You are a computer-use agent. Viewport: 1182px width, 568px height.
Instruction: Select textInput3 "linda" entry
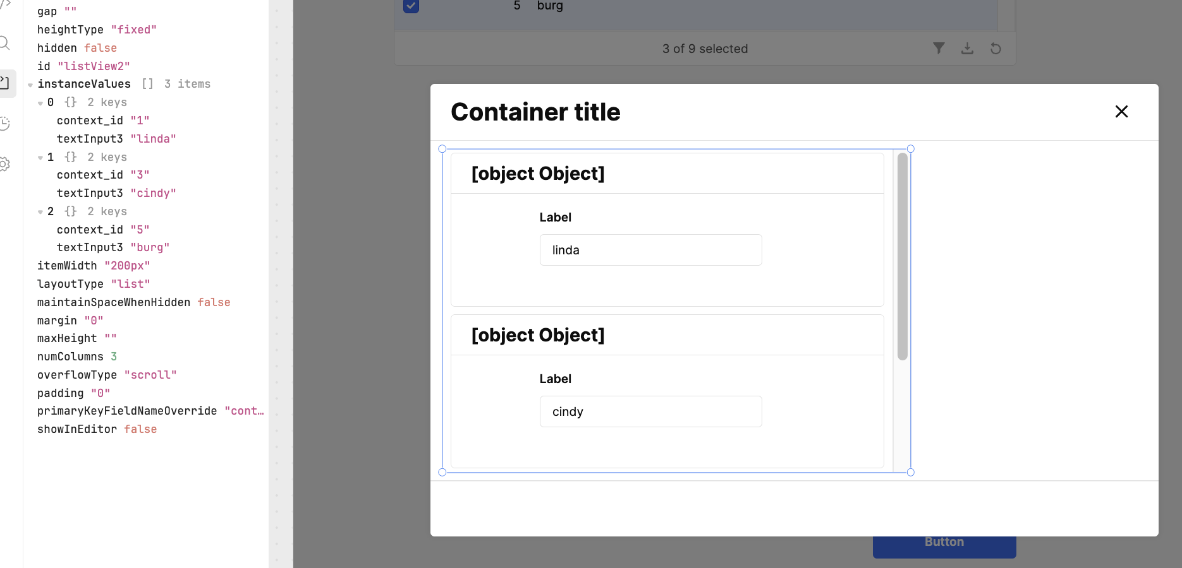click(x=116, y=139)
